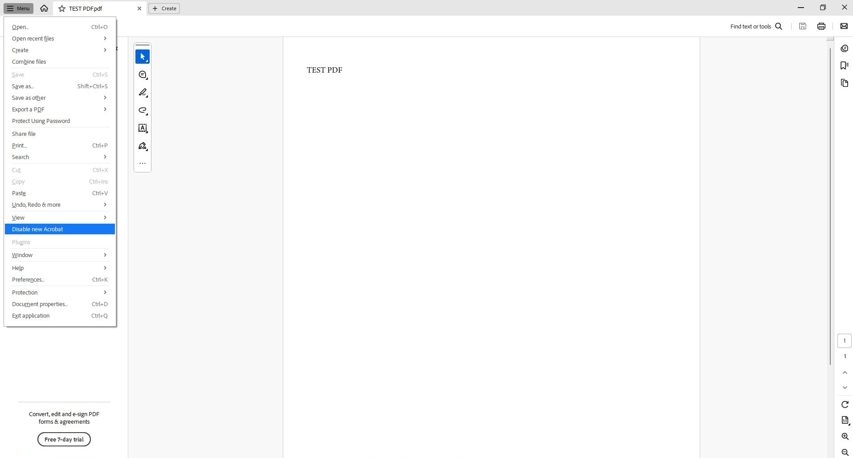Click the Save file disk icon
Image resolution: width=853 pixels, height=458 pixels.
tap(803, 26)
